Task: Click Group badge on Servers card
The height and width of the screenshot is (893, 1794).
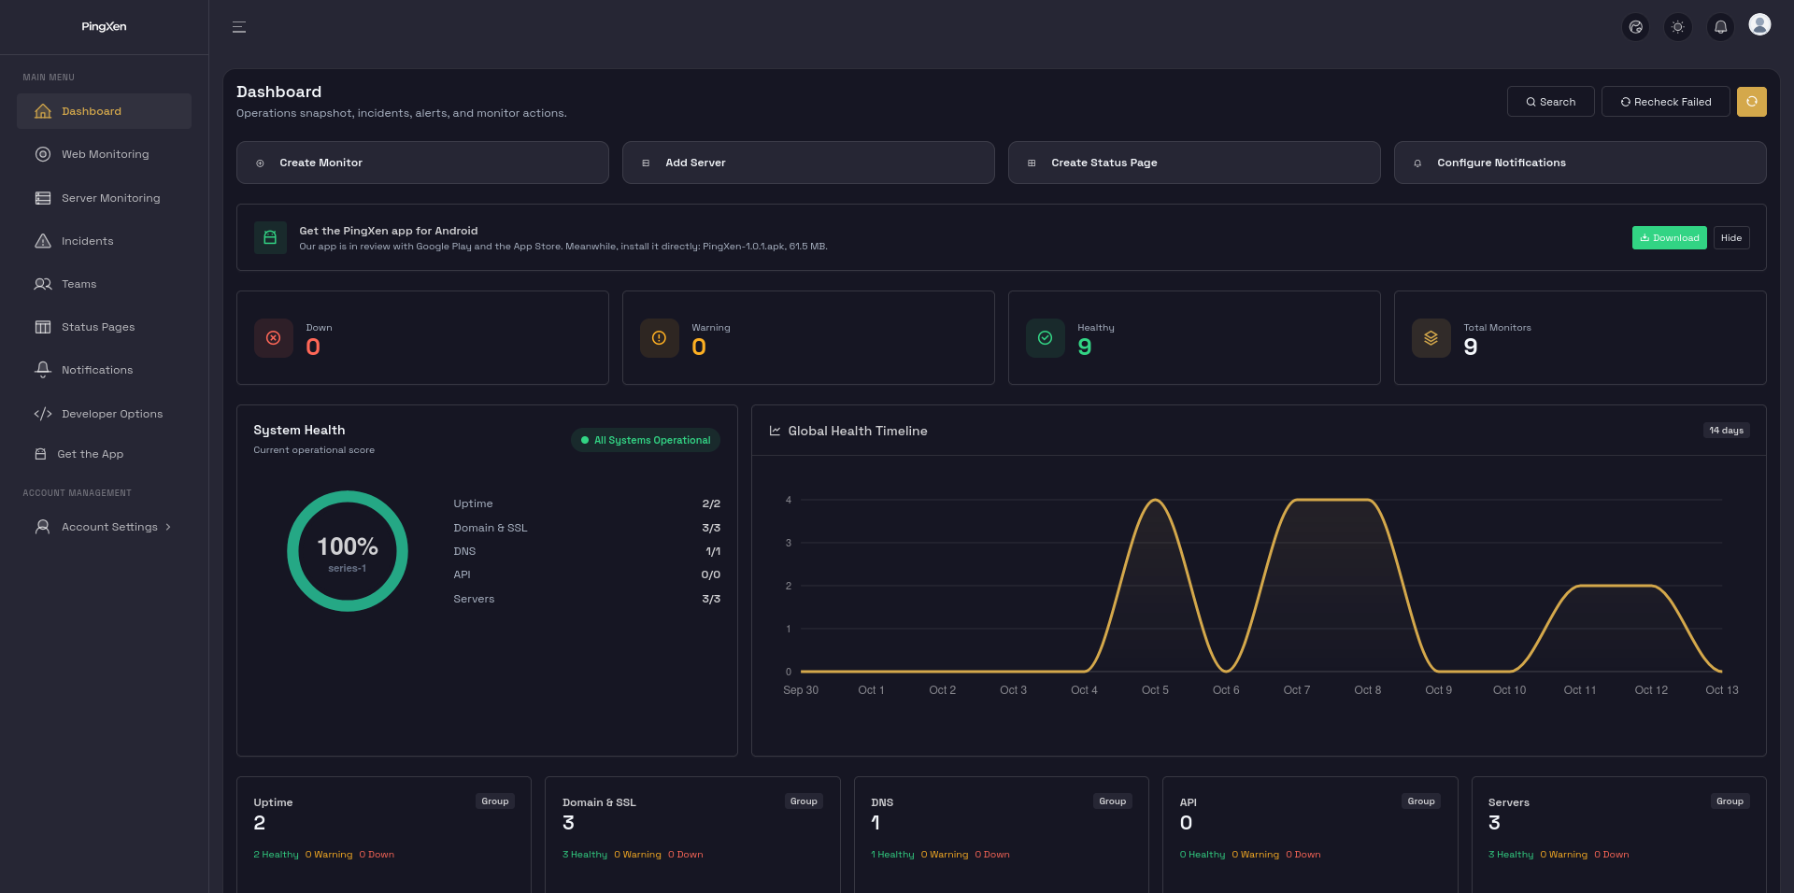Action: (1730, 801)
